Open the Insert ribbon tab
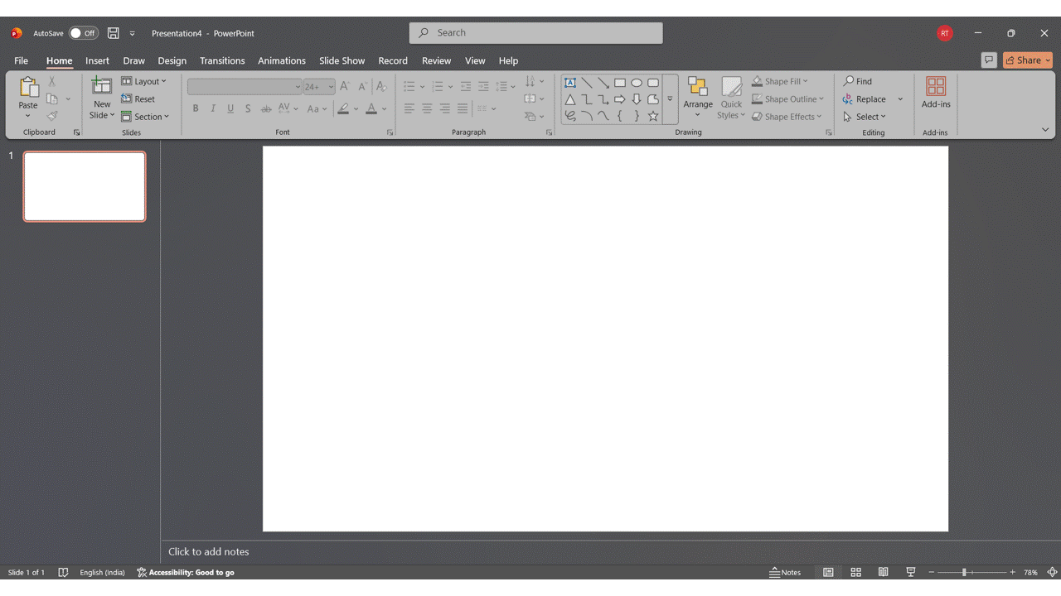This screenshot has width=1061, height=596. point(97,60)
